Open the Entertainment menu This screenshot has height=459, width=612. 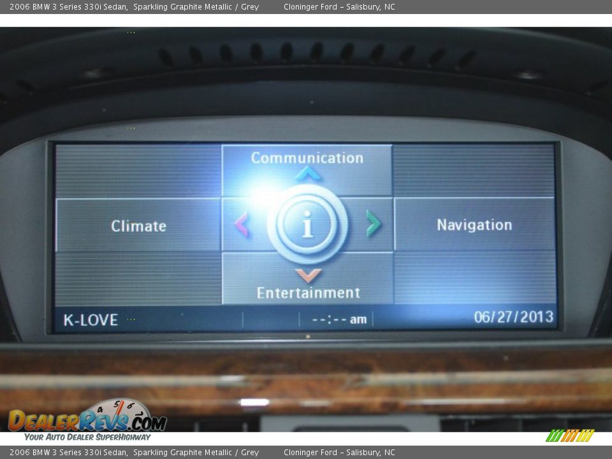point(308,293)
